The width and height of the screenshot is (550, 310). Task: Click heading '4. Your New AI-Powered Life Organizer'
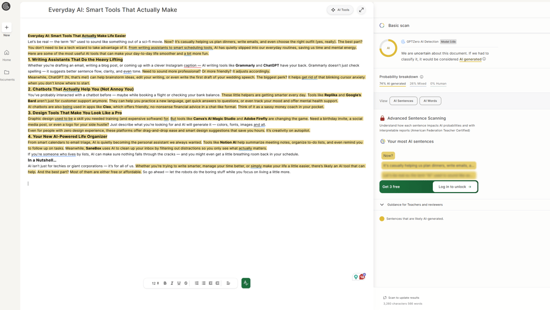68,136
